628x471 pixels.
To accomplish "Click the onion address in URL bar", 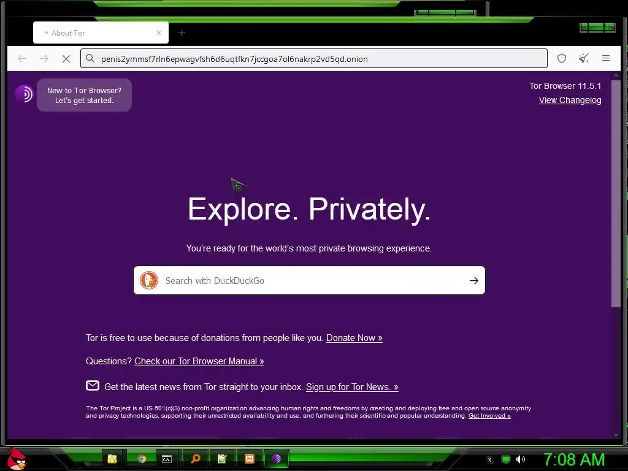I will click(234, 59).
